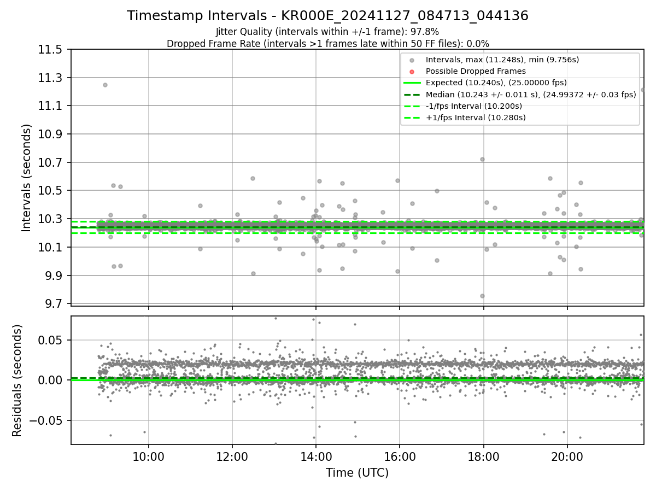Click the x-axis tick label '10:00'
656x492 pixels.
tap(149, 456)
